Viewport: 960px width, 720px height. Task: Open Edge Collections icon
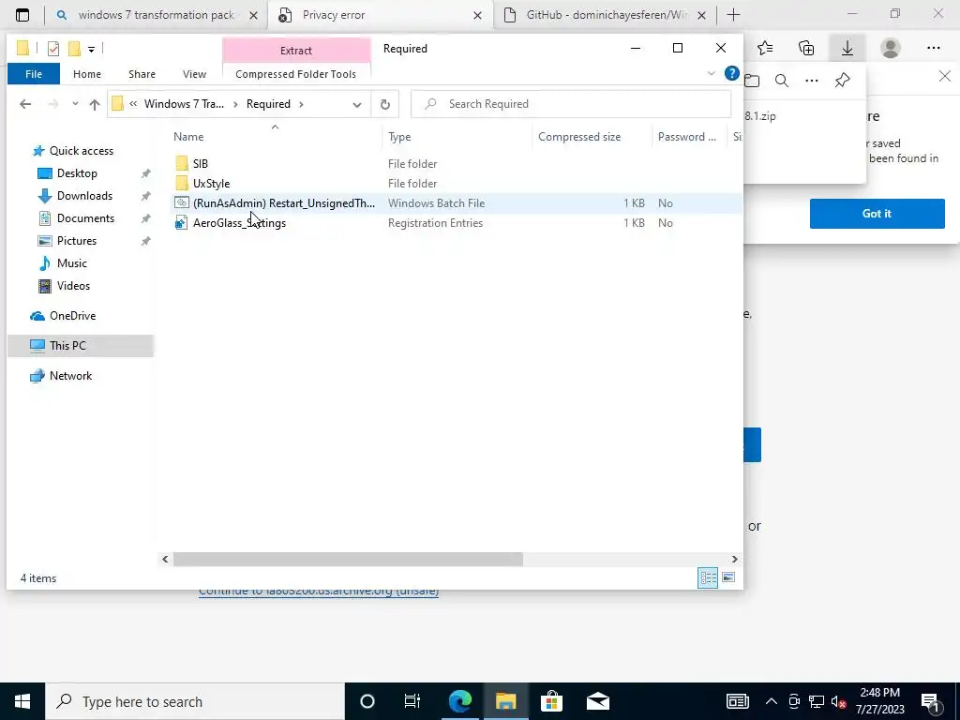(x=806, y=48)
